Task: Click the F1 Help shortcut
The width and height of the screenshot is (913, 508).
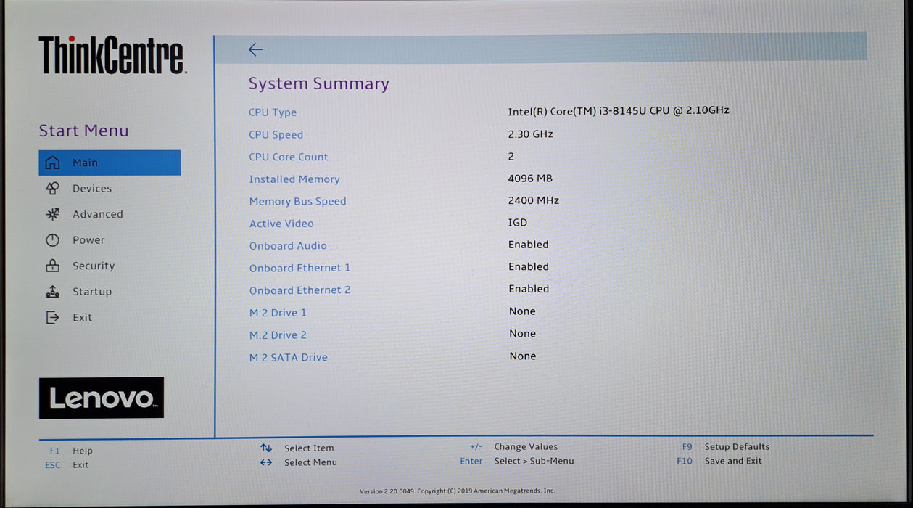Action: point(71,451)
